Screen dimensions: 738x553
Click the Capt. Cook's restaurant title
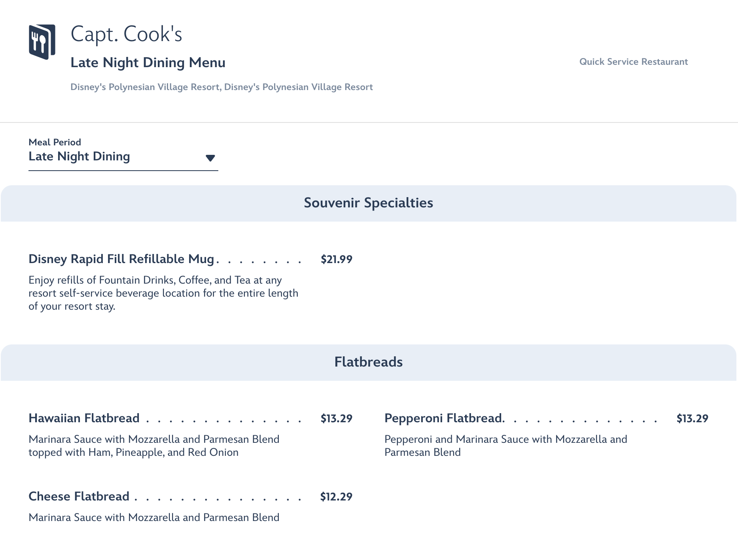[x=126, y=34]
